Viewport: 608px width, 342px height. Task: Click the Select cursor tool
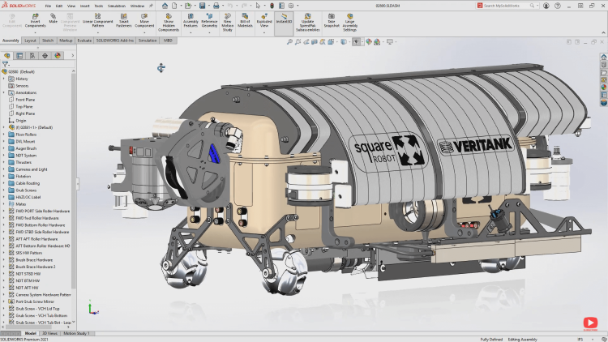[x=258, y=6]
